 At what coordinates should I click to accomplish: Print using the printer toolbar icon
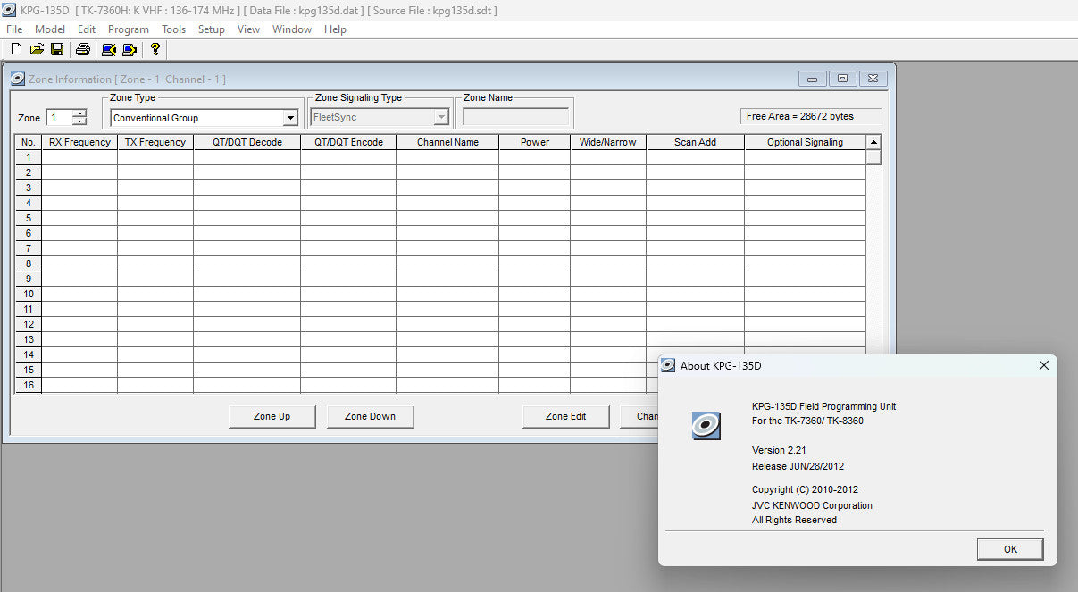83,49
